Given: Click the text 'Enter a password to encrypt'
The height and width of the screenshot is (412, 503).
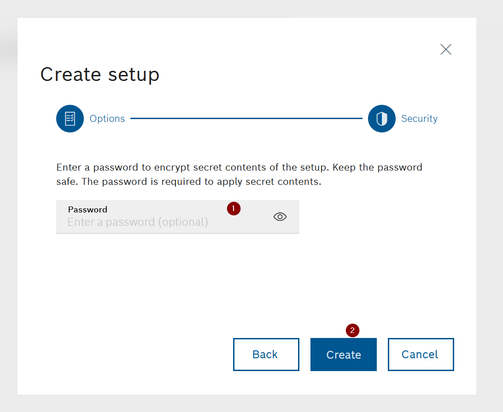Looking at the screenshot, I should [123, 167].
